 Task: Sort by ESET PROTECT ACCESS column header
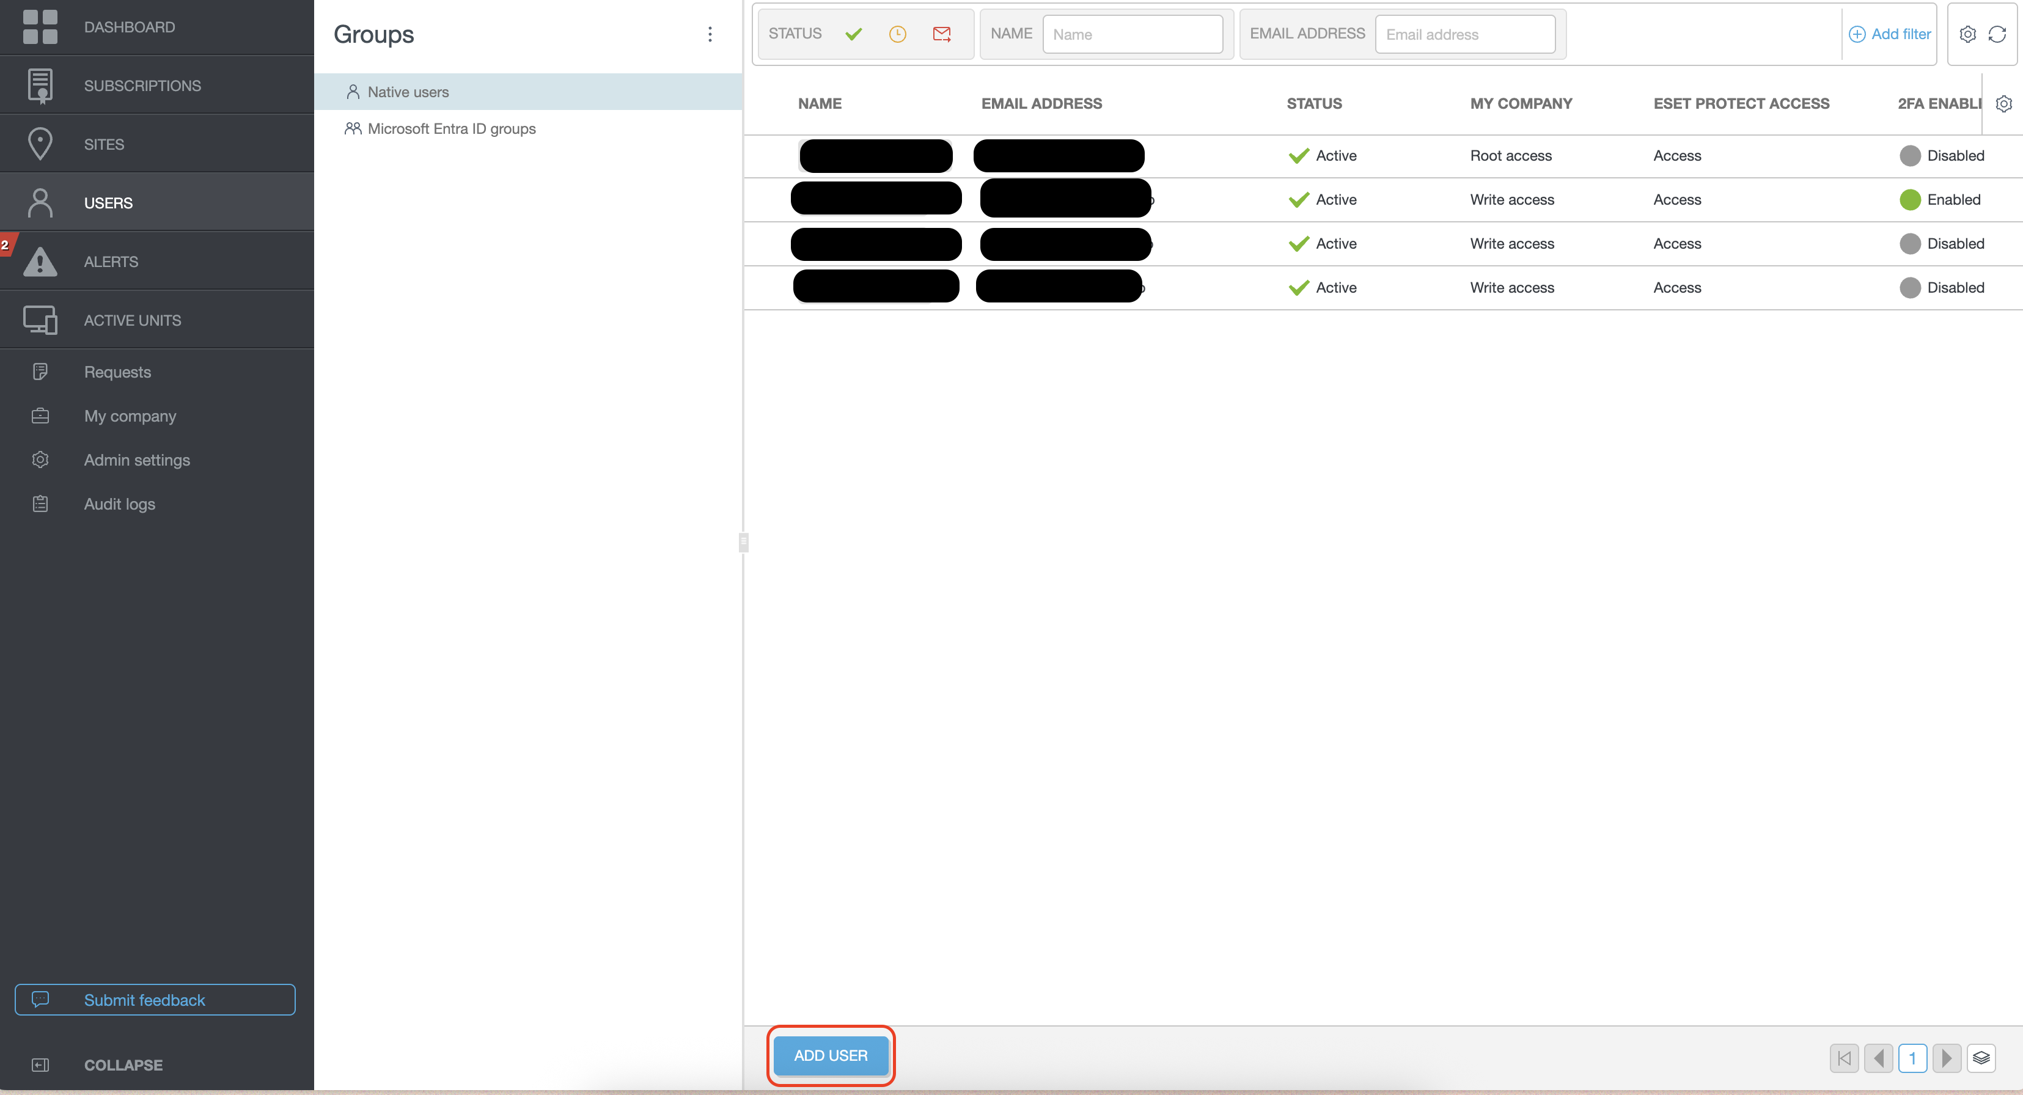1741,104
